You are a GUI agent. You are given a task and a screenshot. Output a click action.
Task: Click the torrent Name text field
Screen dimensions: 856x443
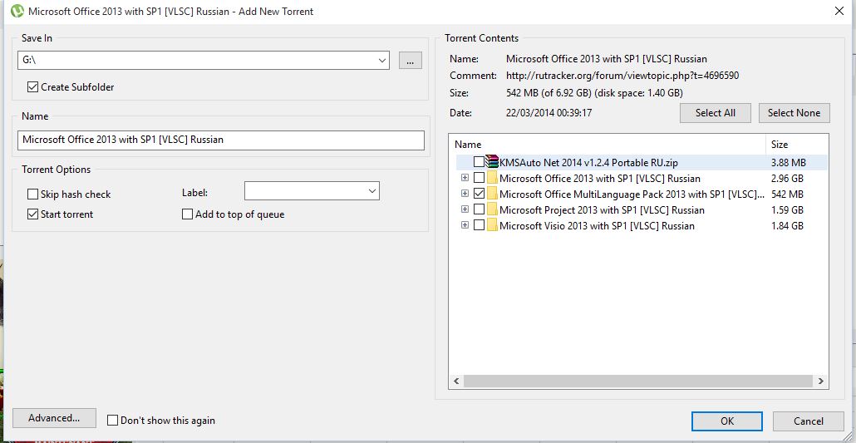click(x=221, y=140)
